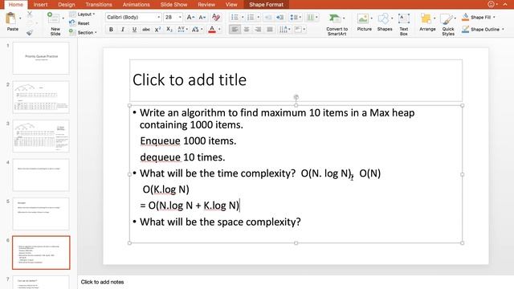Open the Change Case dropdown
Screen dimensions: 514x289
coord(197,30)
